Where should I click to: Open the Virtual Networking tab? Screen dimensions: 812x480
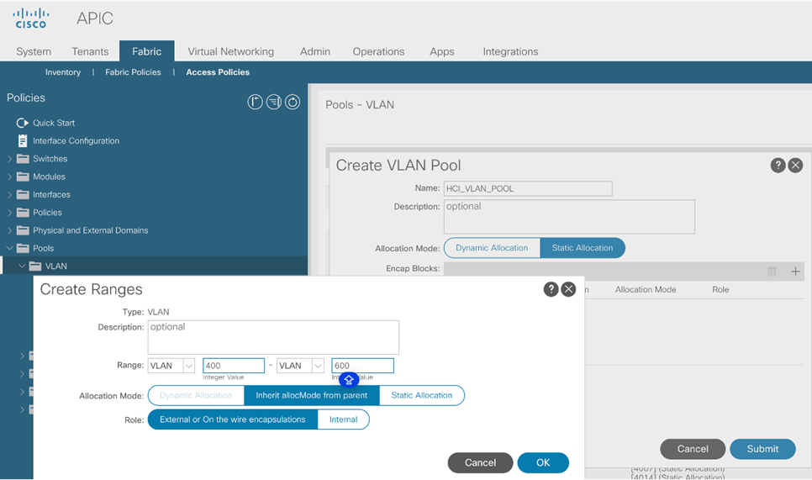point(231,51)
